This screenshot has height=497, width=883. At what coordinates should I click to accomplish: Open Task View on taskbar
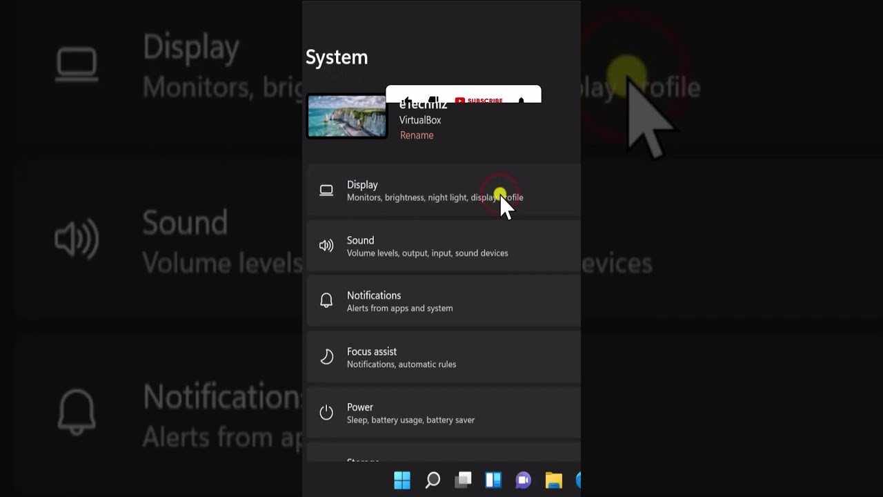(x=464, y=480)
